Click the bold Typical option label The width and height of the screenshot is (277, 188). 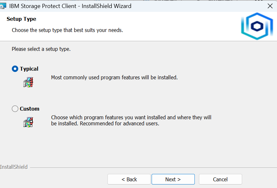[x=29, y=69]
